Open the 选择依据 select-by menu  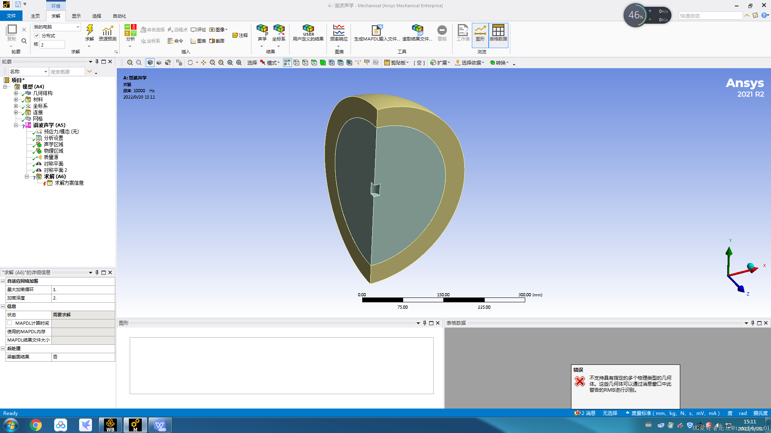click(469, 63)
